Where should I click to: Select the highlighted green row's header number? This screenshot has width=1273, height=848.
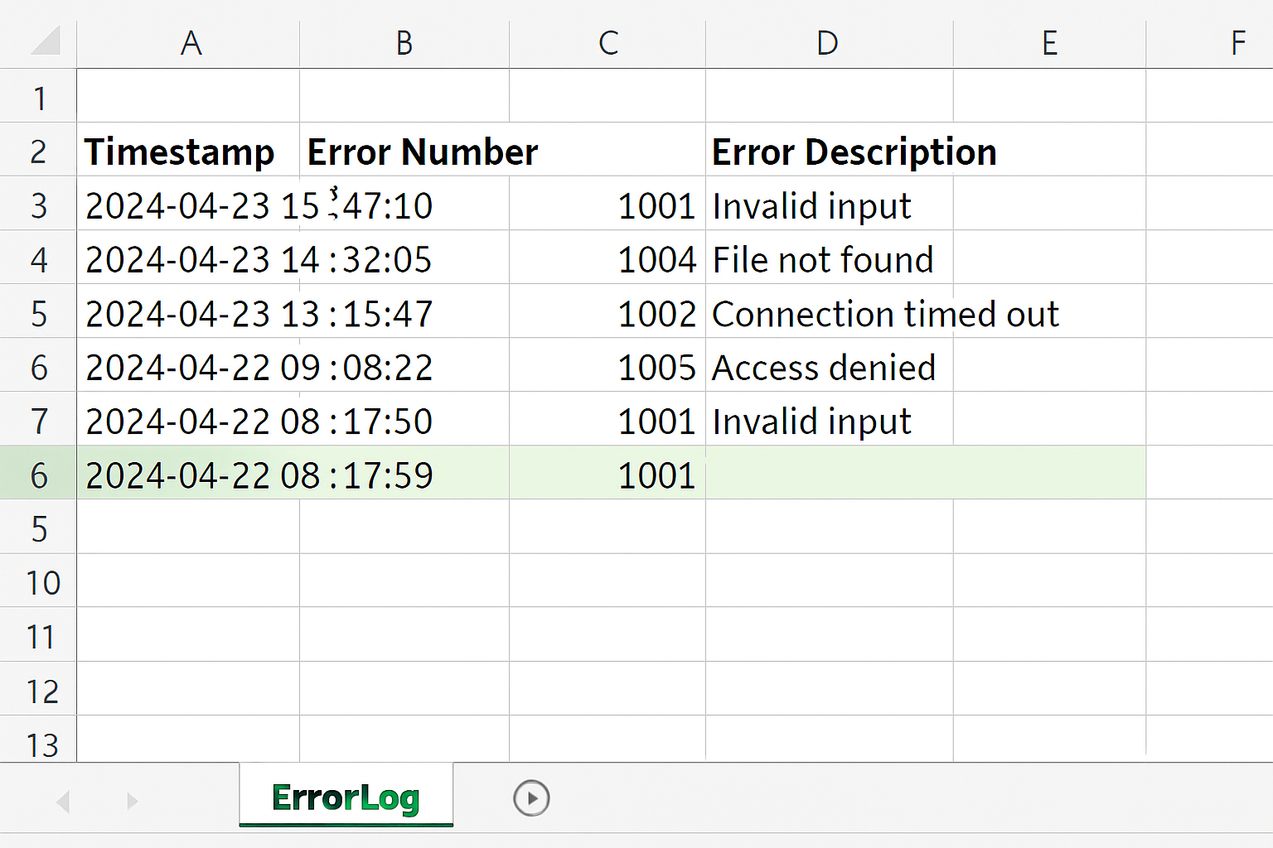tap(38, 473)
